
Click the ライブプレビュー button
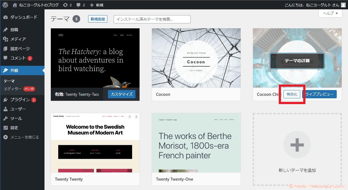(x=319, y=94)
